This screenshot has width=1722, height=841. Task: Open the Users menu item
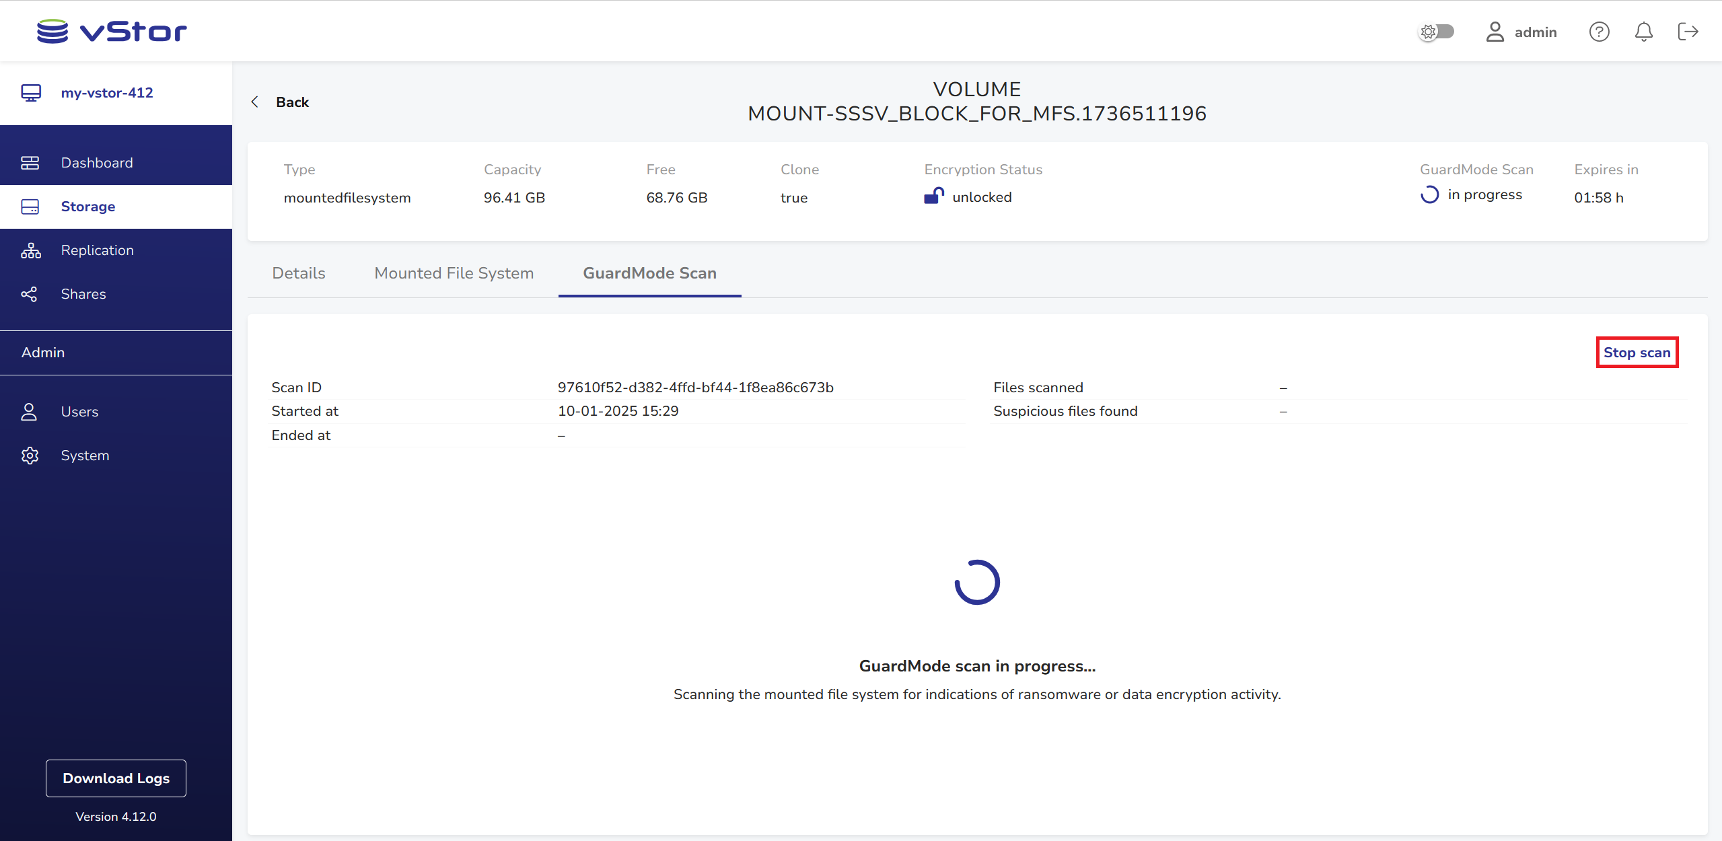[x=79, y=412]
